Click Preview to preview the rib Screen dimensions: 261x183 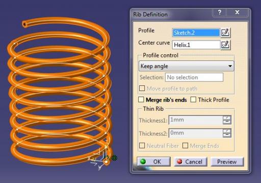(227, 162)
